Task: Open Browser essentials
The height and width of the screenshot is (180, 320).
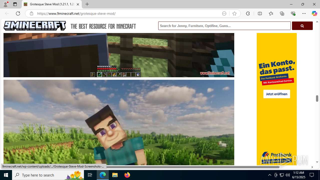Action: point(293,13)
